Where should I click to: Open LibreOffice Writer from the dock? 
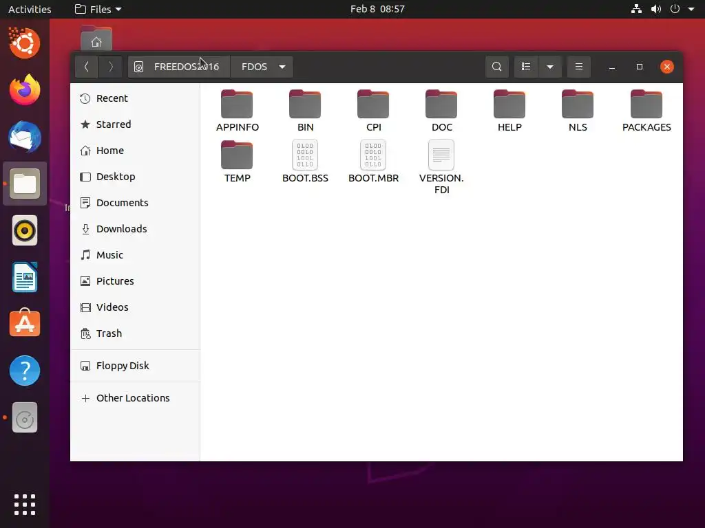[x=25, y=277]
